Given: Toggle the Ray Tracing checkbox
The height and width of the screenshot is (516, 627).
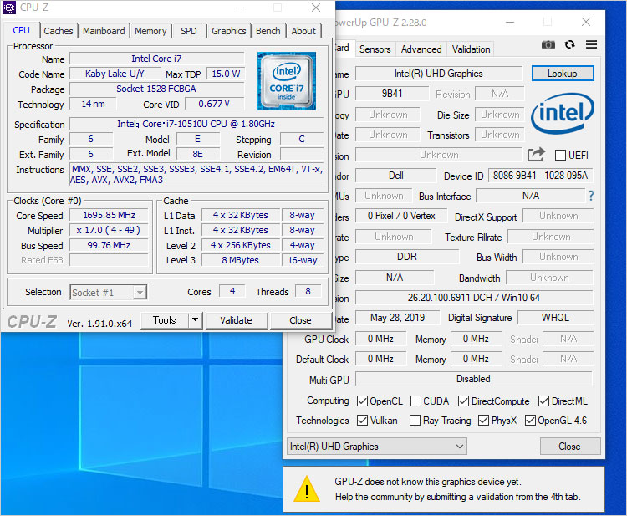Looking at the screenshot, I should coord(415,420).
